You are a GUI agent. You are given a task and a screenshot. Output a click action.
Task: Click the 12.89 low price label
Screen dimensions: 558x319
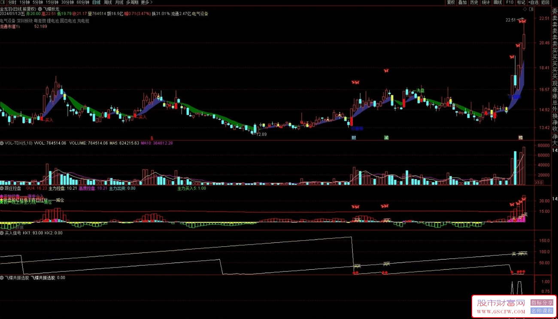(261, 134)
